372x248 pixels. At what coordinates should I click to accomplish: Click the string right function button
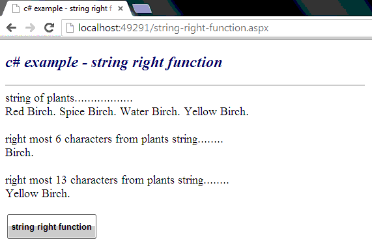(51, 227)
